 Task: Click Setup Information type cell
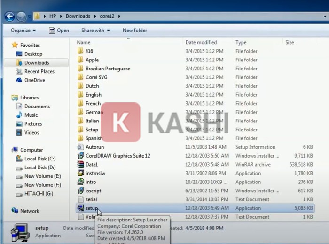[x=255, y=147]
